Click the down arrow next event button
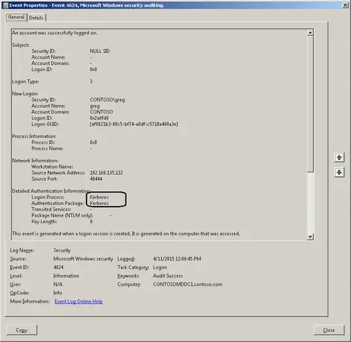Image resolution: width=351 pixels, height=342 pixels. 339,172
